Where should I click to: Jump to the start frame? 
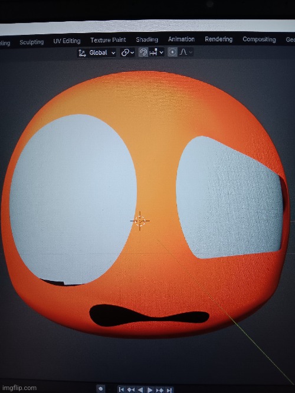click(122, 389)
